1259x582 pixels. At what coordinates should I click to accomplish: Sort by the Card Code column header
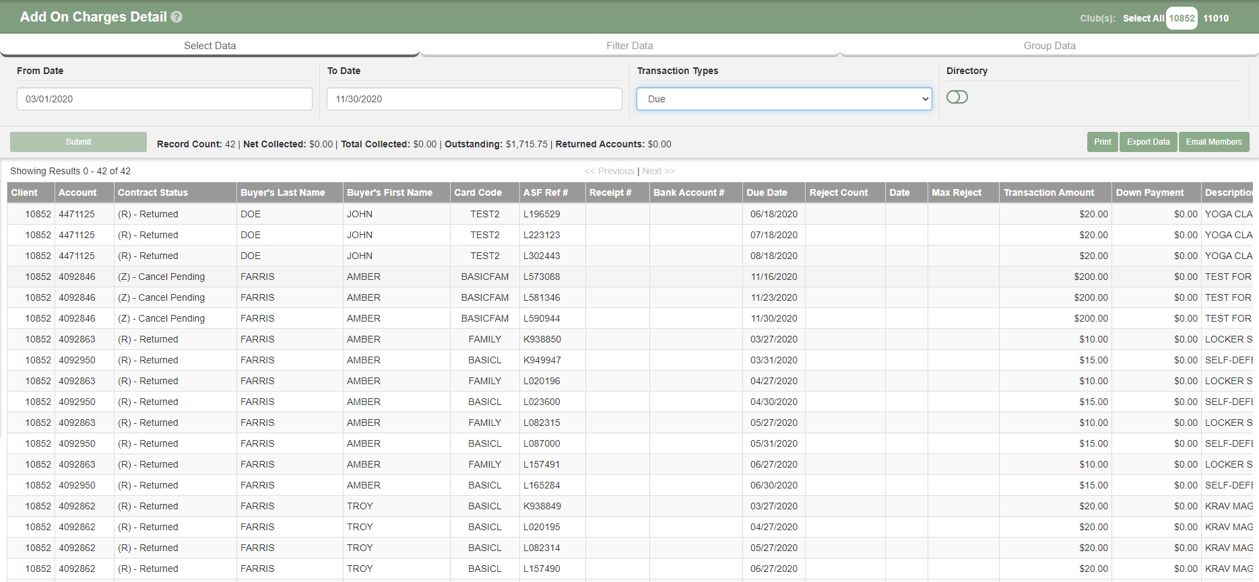click(485, 192)
